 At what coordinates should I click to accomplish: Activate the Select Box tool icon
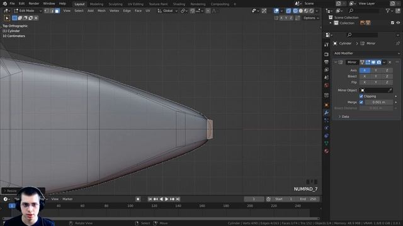pos(7,18)
